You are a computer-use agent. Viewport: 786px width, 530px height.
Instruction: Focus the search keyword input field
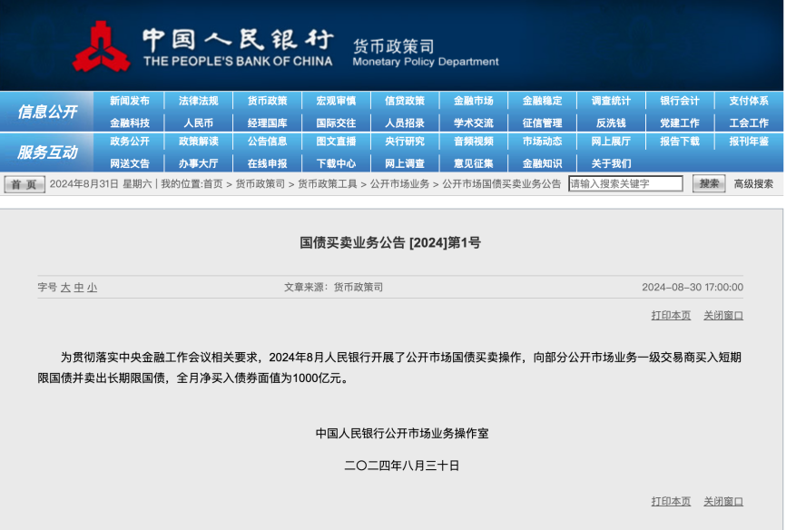(625, 183)
